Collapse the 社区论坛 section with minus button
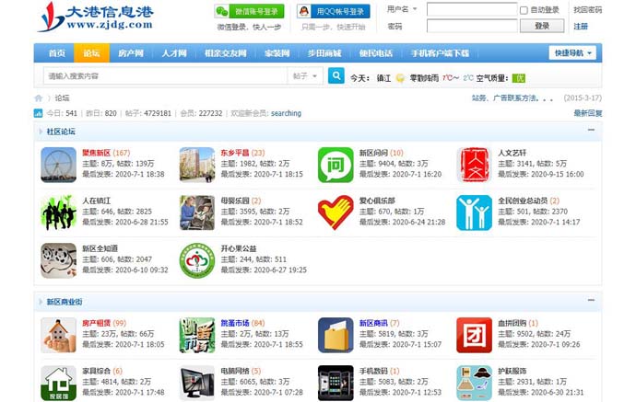 click(591, 130)
